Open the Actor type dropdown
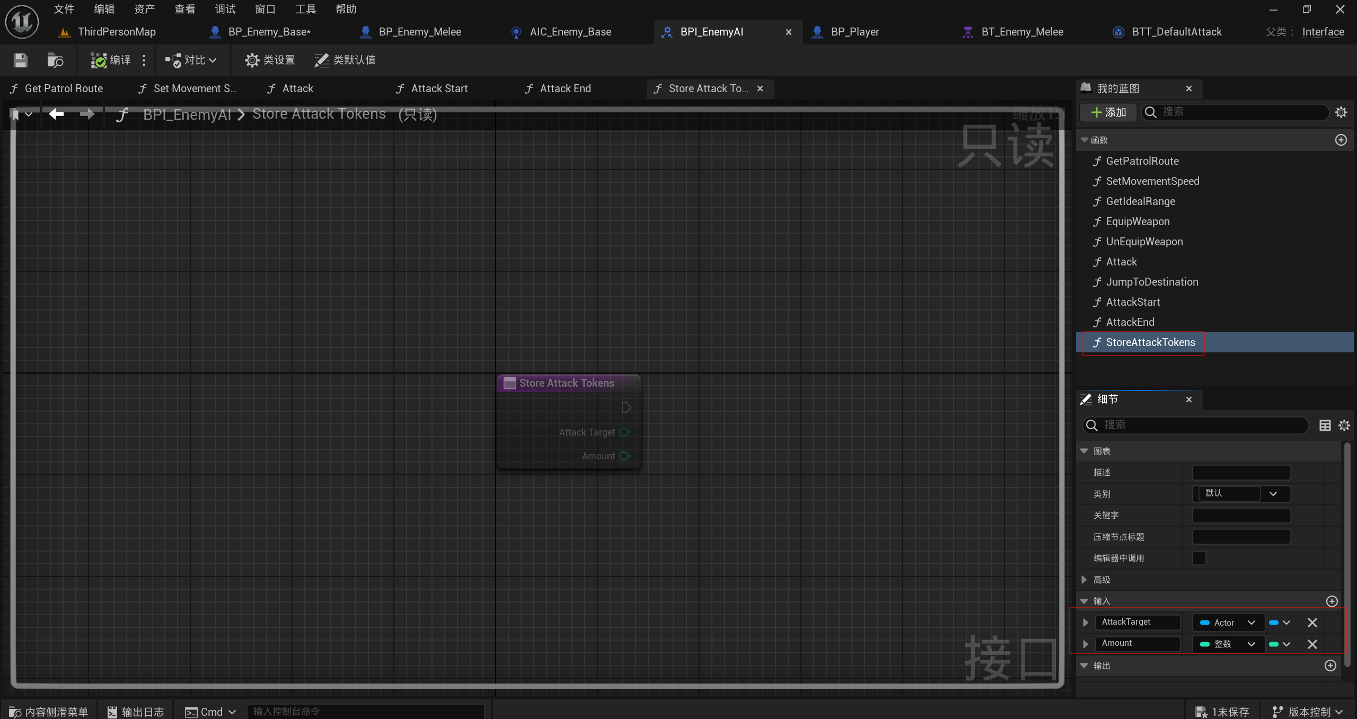Viewport: 1357px width, 719px height. (x=1228, y=623)
